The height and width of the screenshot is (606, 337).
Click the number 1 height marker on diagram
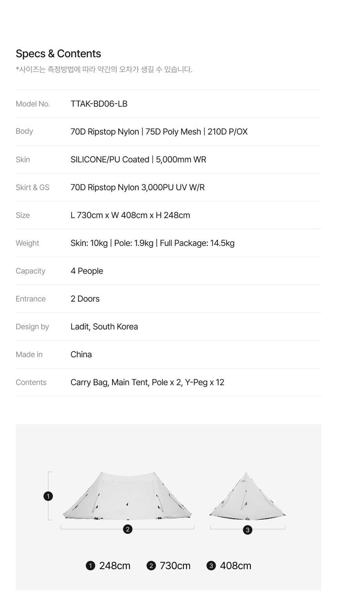pos(48,496)
